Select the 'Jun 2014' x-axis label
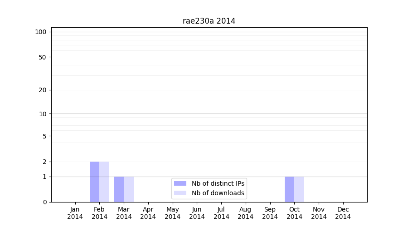Screen dimensions: 408x227 (x=197, y=213)
